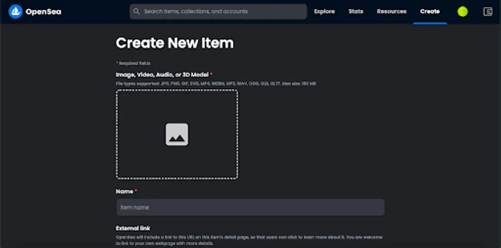Screen dimensions: 501x248
Task: Click the dashed upload drop zone border
Action: tap(177, 134)
